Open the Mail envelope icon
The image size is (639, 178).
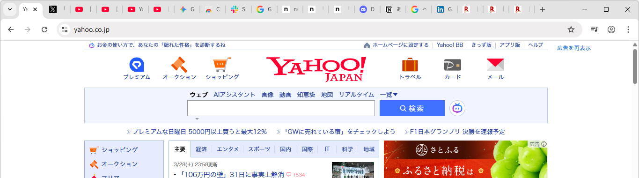(495, 65)
